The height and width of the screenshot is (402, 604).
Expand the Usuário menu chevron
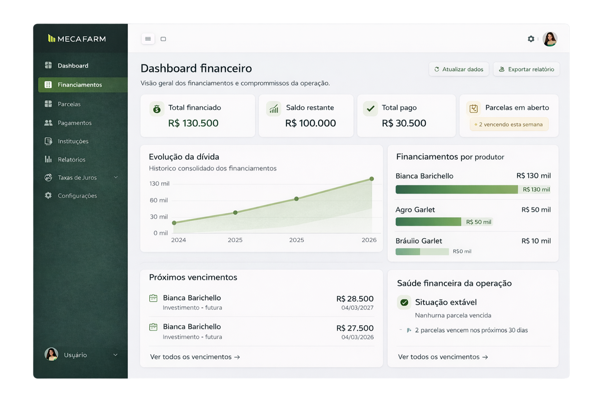pos(115,355)
